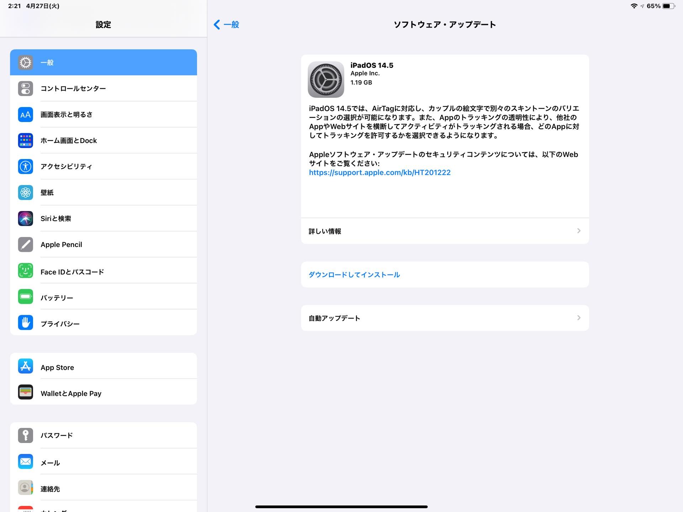
Task: Tap the コントロールセンター toggle icon
Action: pos(25,89)
